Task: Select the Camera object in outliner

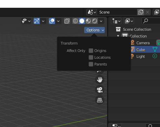Action: click(x=143, y=43)
